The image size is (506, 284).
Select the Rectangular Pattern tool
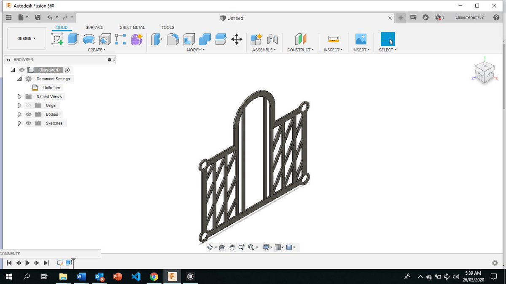(x=121, y=39)
